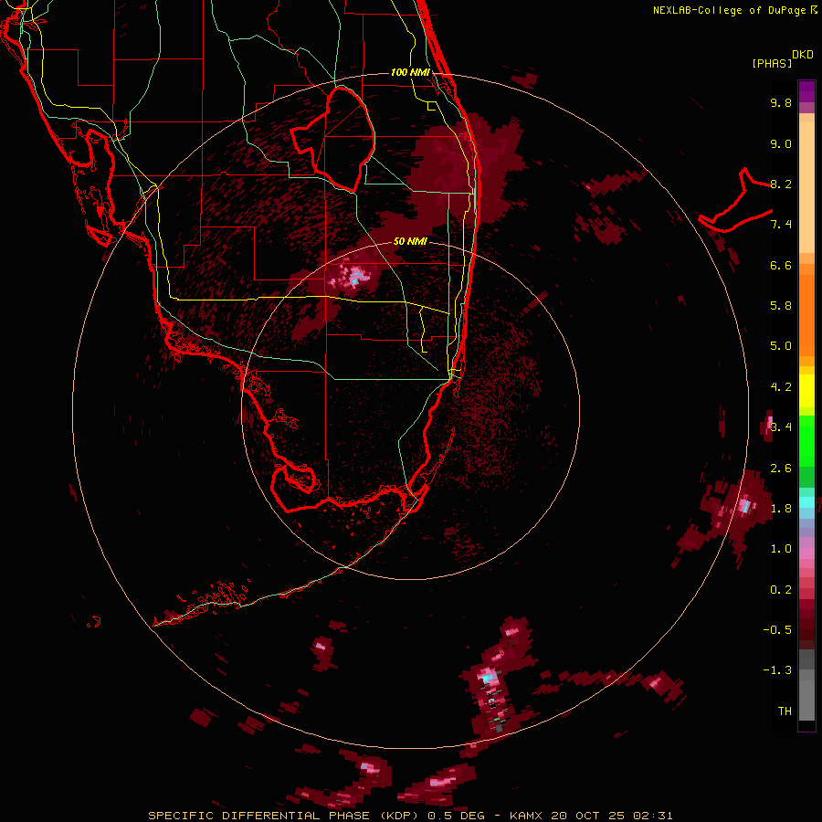Click the "50 NMI" range ring label
This screenshot has width=822, height=822.
pos(410,241)
